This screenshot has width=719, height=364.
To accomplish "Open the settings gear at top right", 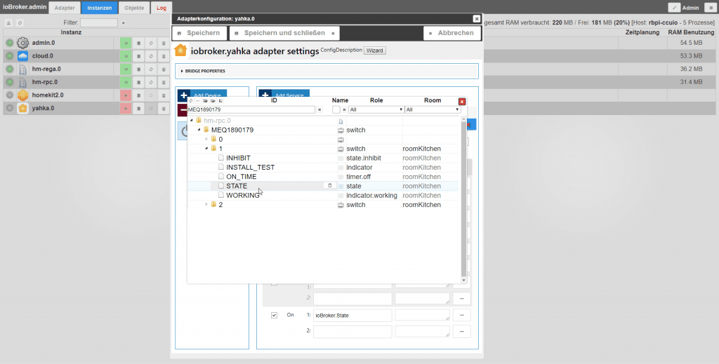I will point(709,8).
